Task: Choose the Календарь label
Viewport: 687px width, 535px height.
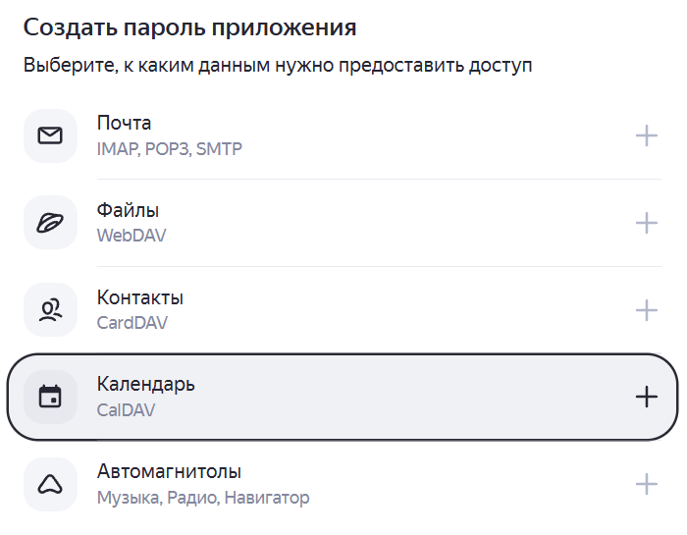Action: (145, 384)
